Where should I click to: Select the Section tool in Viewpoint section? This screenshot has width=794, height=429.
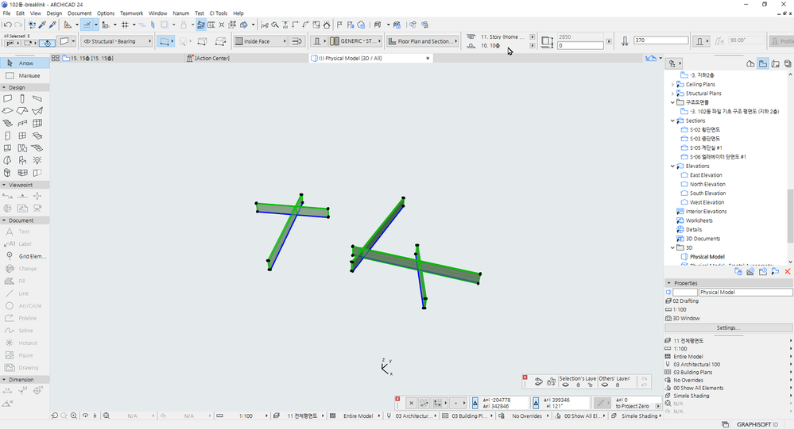point(8,196)
